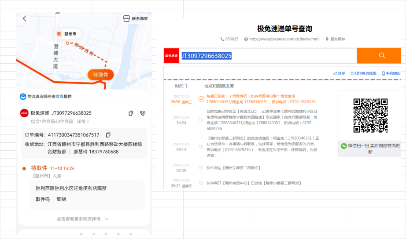The height and width of the screenshot is (239, 406).
Task: Toggle the 时间 sort order arrow
Action: click(x=187, y=86)
